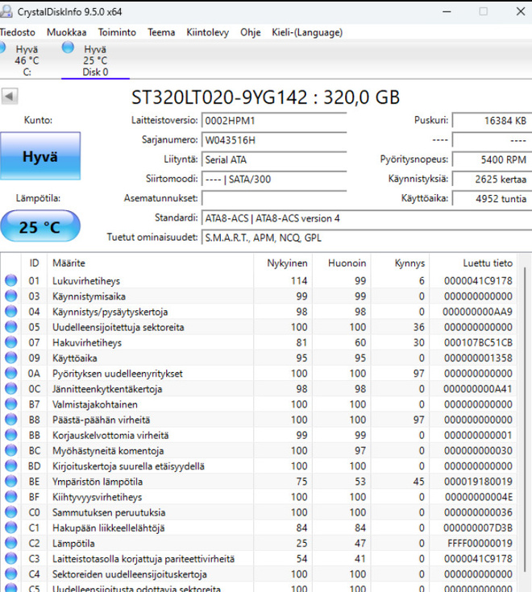This screenshot has height=592, width=532.
Task: Click the 25 °C temperature button
Action: pos(40,226)
